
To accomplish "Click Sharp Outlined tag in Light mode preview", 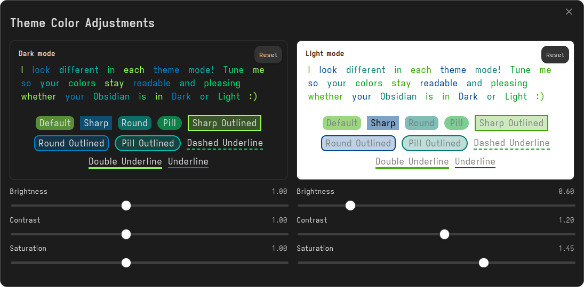I will coord(511,123).
